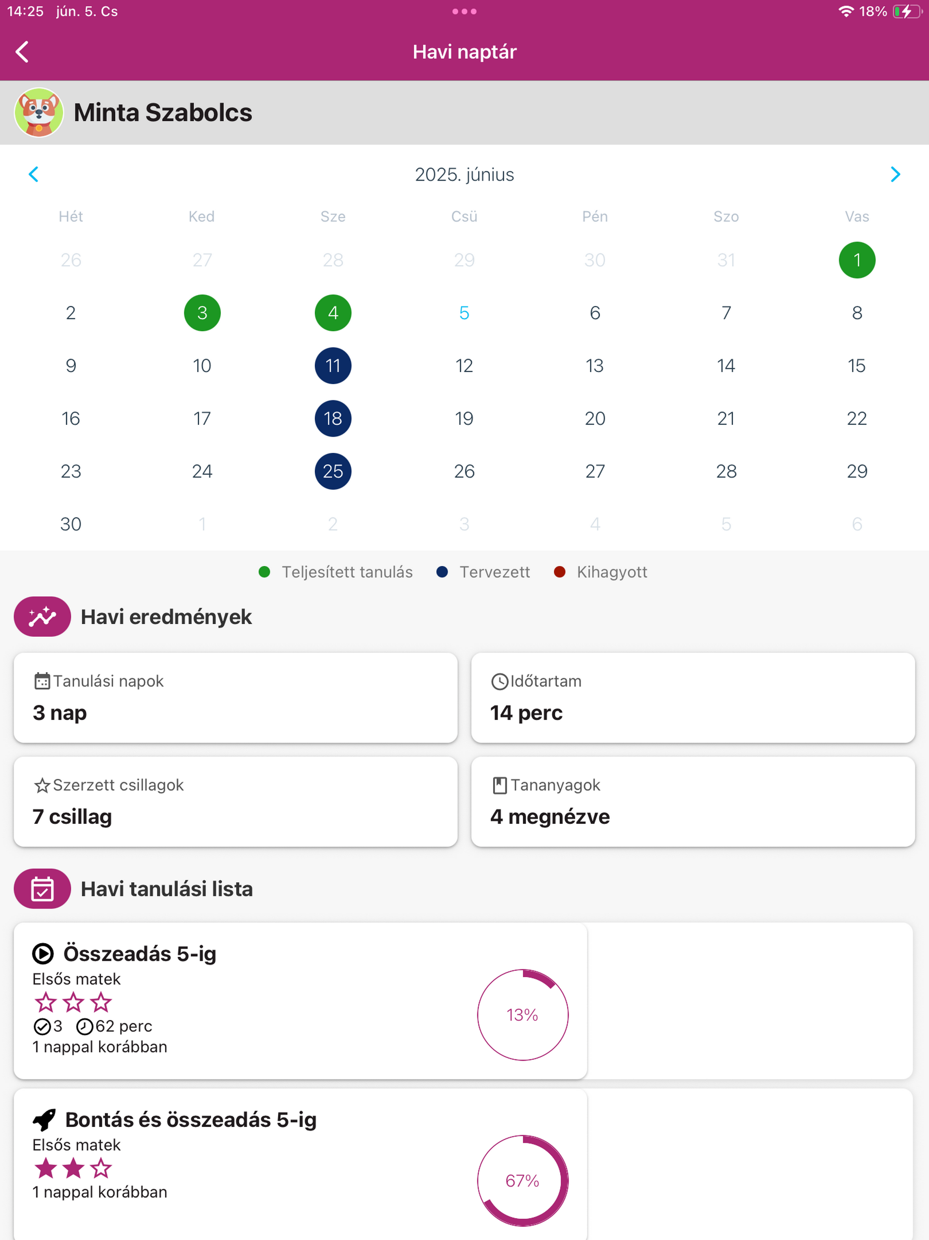Select today, June 5, in calendar
This screenshot has width=929, height=1240.
pyautogui.click(x=464, y=313)
